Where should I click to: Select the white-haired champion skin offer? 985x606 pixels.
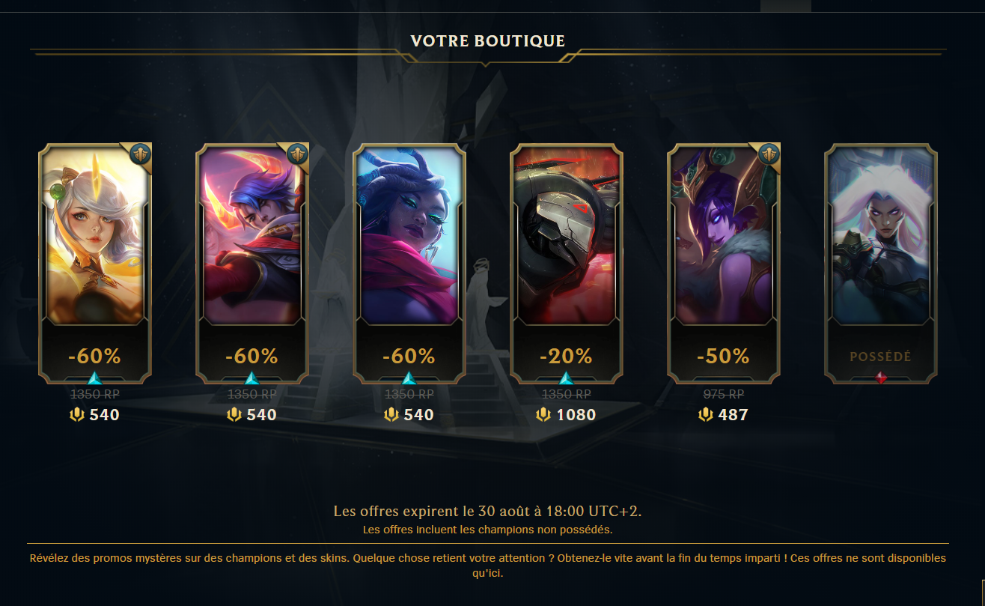[x=95, y=263]
